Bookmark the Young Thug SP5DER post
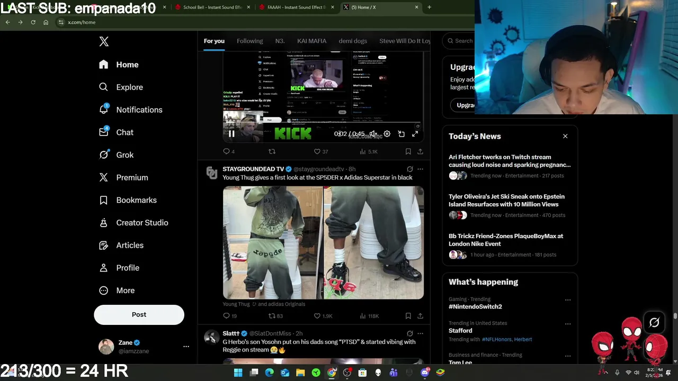The height and width of the screenshot is (381, 678). (408, 316)
